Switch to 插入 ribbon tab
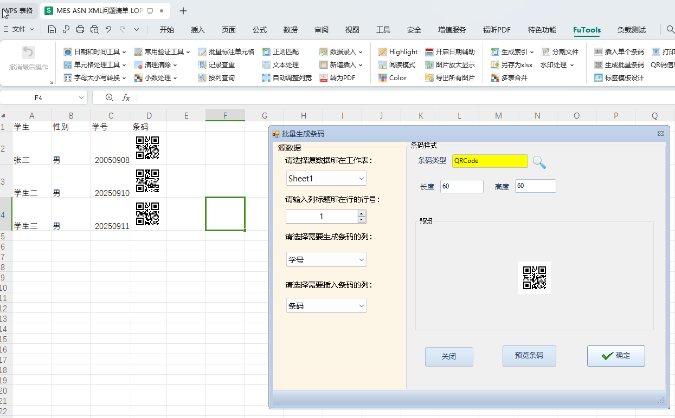 pyautogui.click(x=198, y=30)
